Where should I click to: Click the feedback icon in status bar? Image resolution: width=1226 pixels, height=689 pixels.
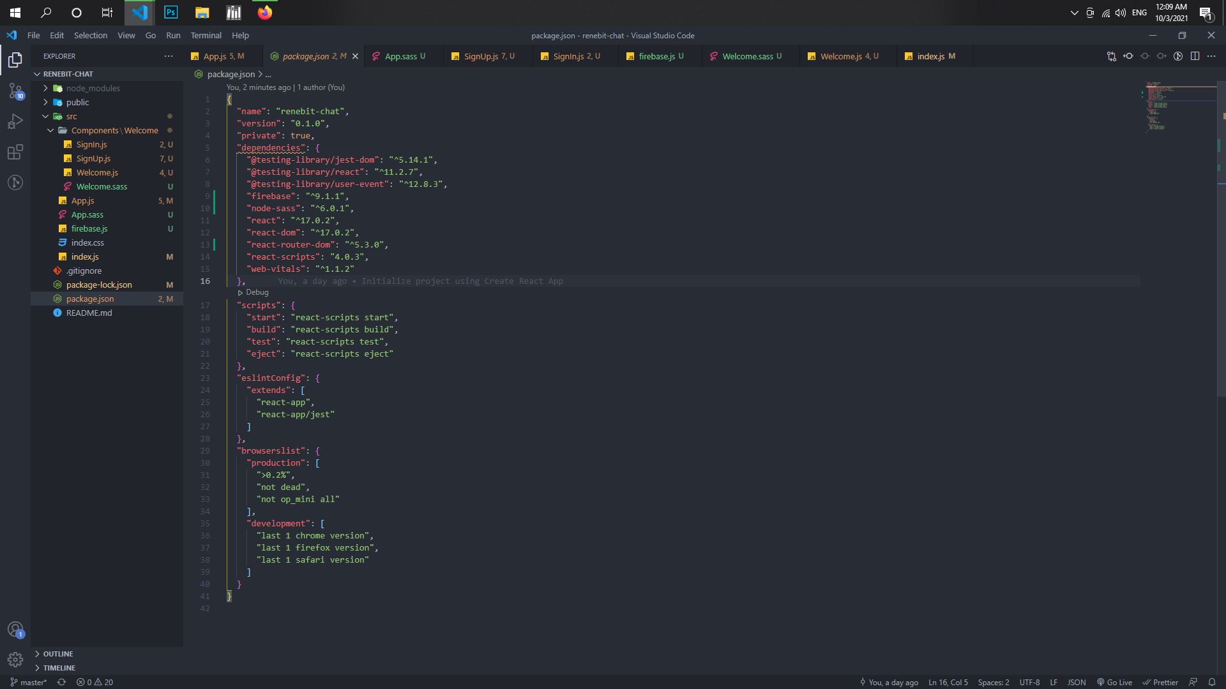pos(1193,682)
